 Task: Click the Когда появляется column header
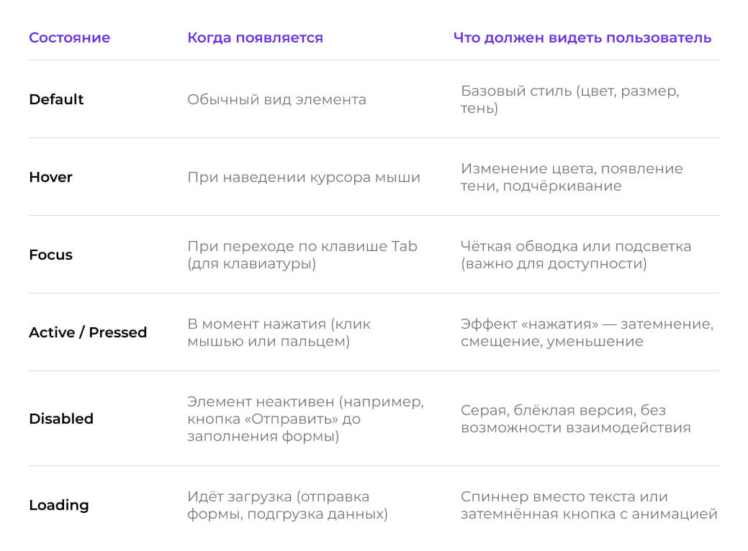[256, 37]
